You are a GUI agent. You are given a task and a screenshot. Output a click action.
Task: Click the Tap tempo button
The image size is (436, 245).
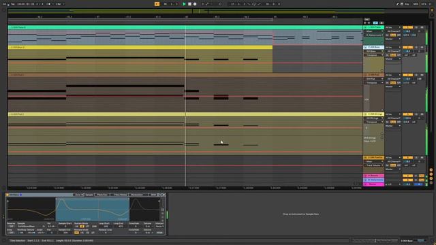click(x=13, y=4)
